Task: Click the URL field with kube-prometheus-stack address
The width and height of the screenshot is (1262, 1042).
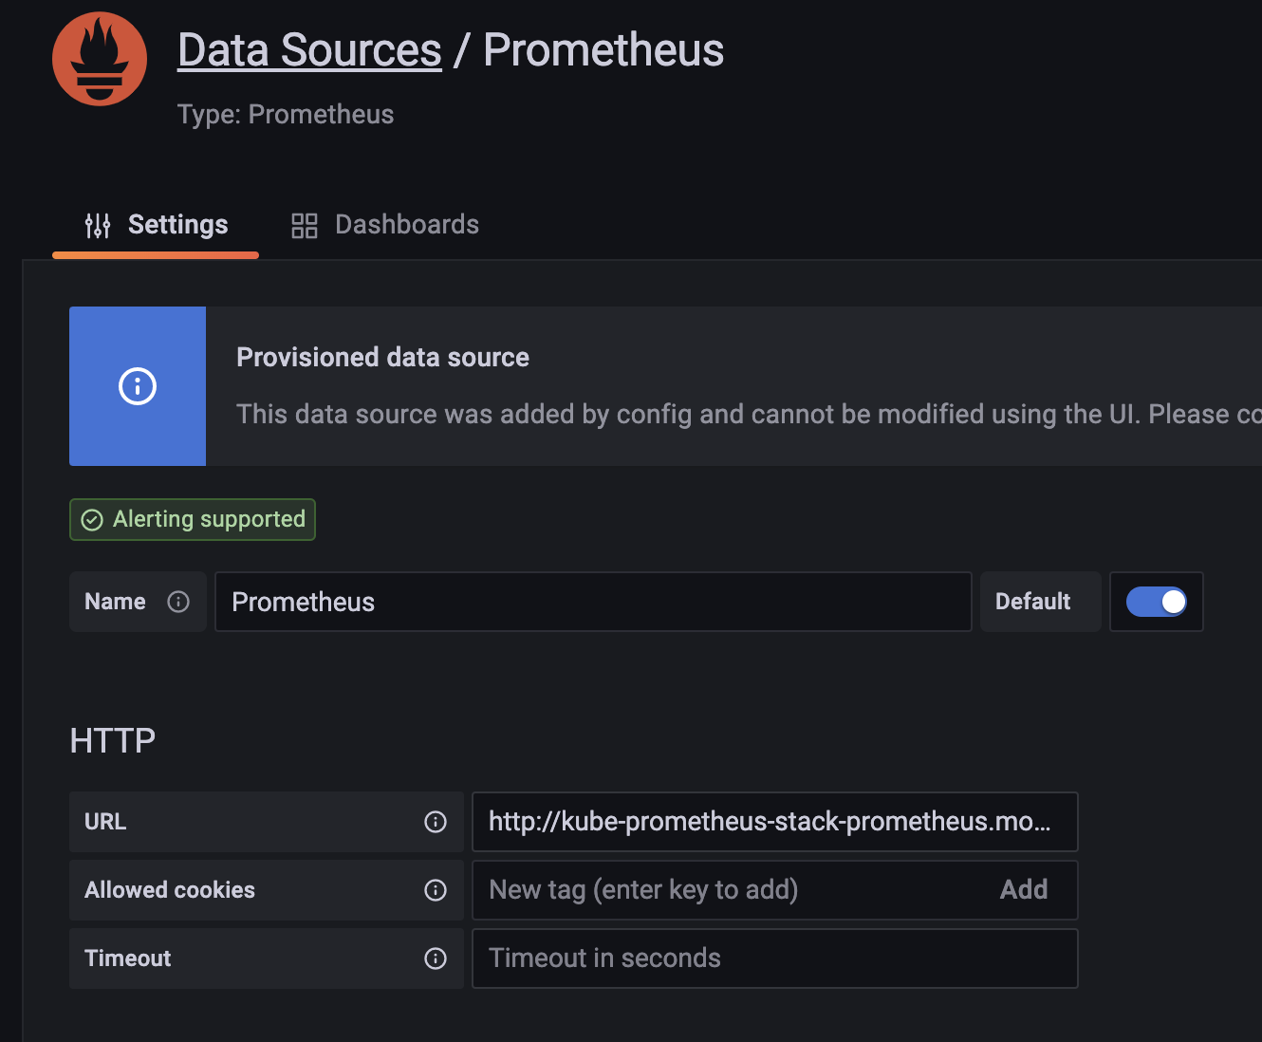Action: (774, 822)
